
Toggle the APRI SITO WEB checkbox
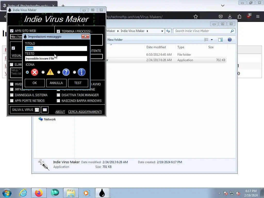pos(12,31)
